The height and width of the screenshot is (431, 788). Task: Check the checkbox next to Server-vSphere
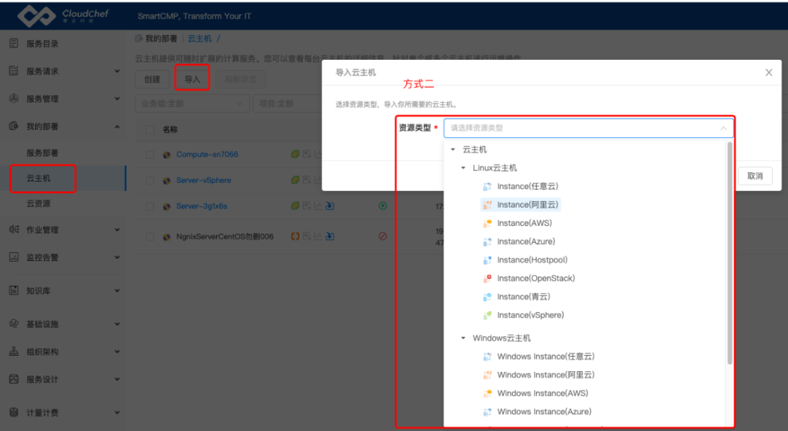[150, 180]
